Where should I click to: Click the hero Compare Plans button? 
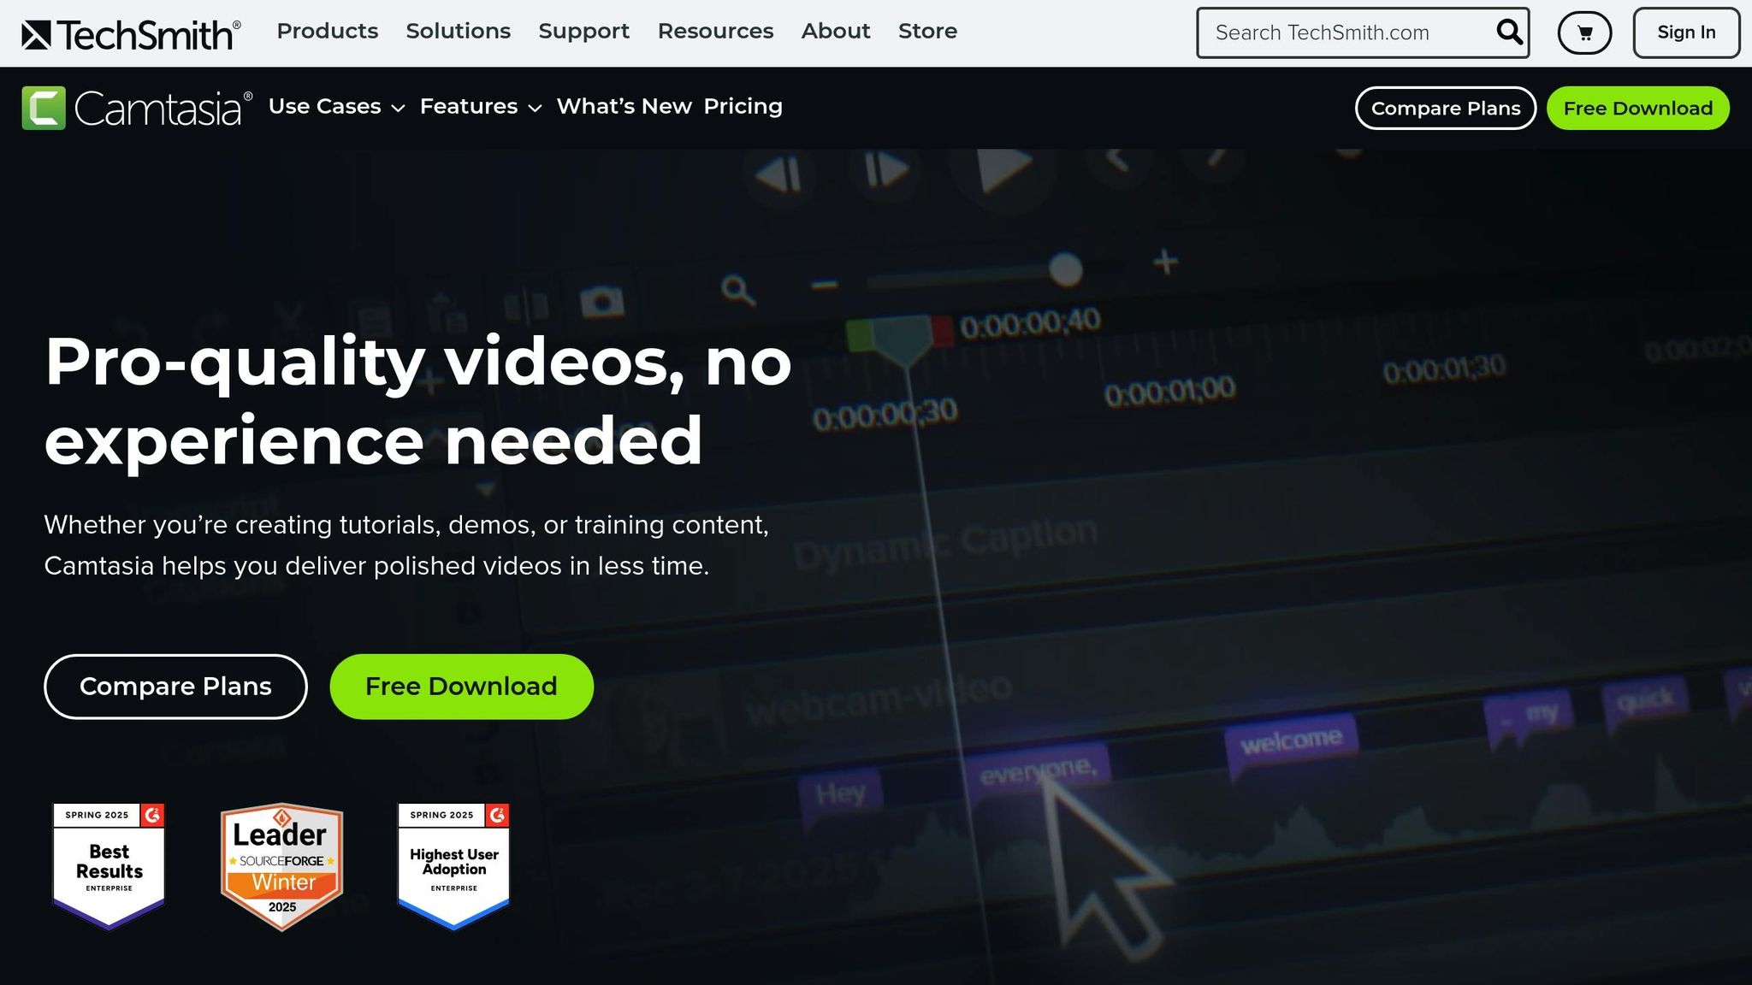pyautogui.click(x=175, y=687)
